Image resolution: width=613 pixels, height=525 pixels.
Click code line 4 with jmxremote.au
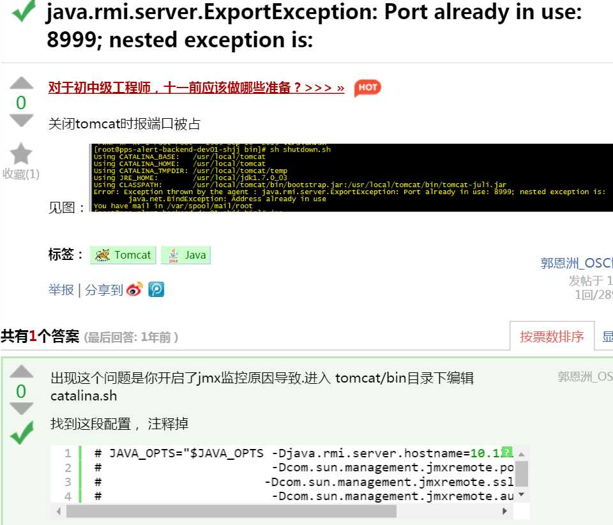pos(303,496)
